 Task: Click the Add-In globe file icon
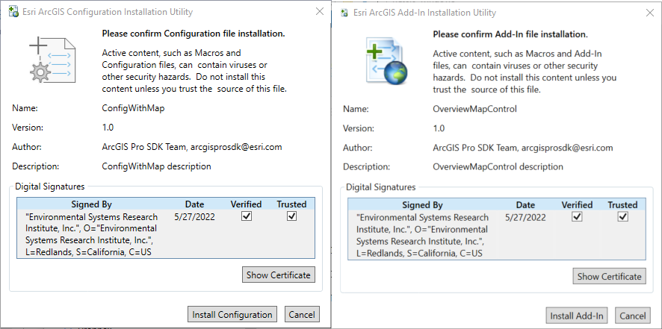coord(386,60)
